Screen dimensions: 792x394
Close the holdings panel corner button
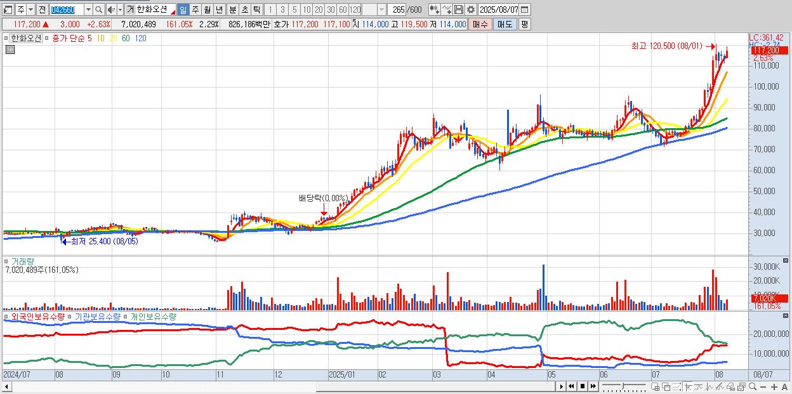786,315
